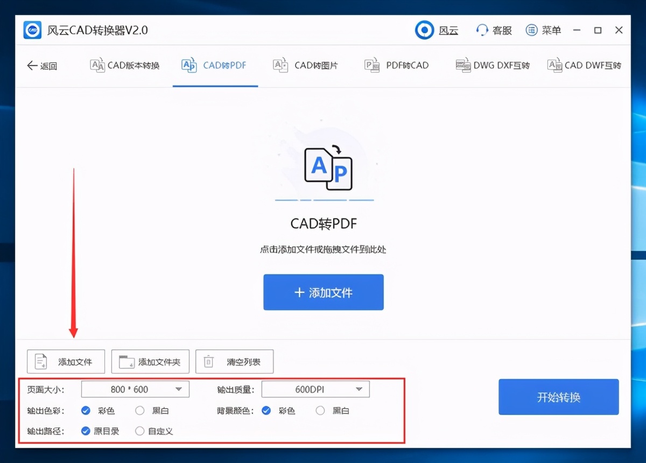Click the 风云 account icon in titlebar
This screenshot has width=646, height=463.
[x=425, y=30]
